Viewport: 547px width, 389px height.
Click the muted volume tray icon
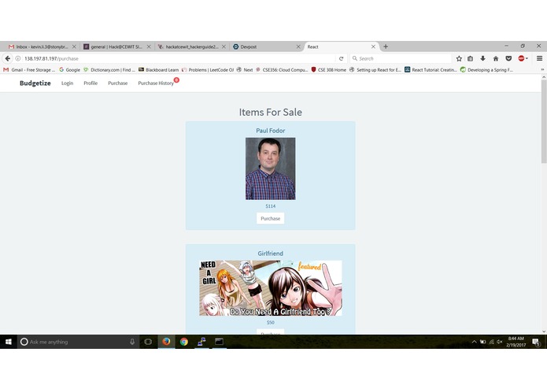coord(500,342)
